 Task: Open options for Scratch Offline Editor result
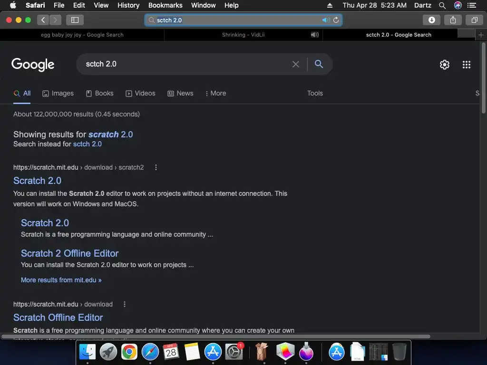(x=125, y=305)
